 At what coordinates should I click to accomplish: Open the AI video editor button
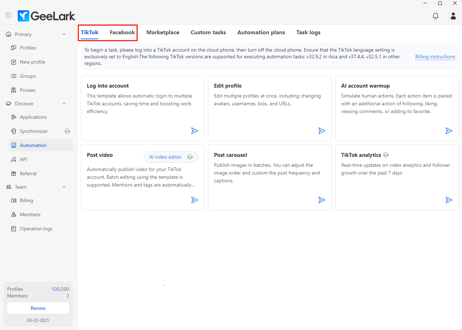point(171,157)
